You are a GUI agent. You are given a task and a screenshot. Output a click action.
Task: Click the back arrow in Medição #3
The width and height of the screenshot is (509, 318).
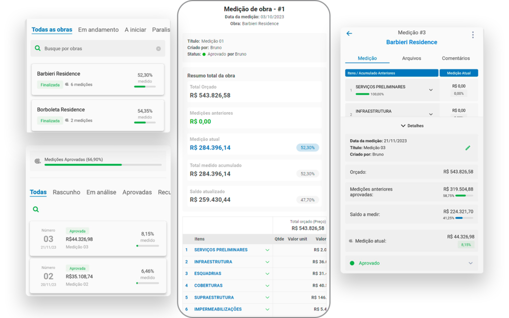pos(349,34)
